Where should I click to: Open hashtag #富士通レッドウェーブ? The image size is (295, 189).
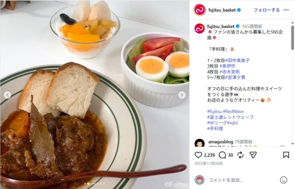[x=230, y=117]
